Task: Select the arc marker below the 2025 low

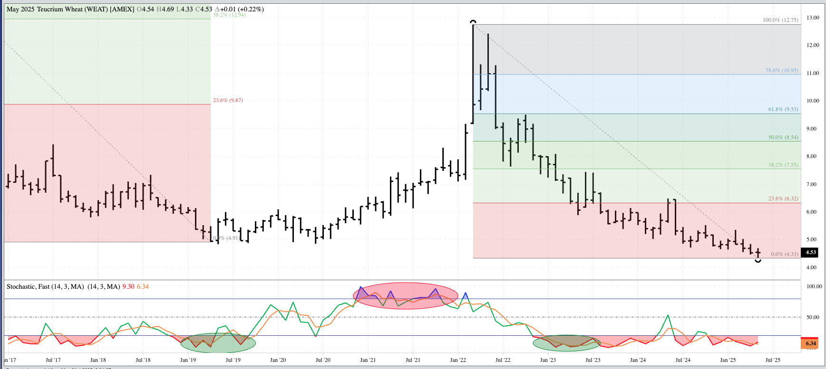Action: [758, 260]
